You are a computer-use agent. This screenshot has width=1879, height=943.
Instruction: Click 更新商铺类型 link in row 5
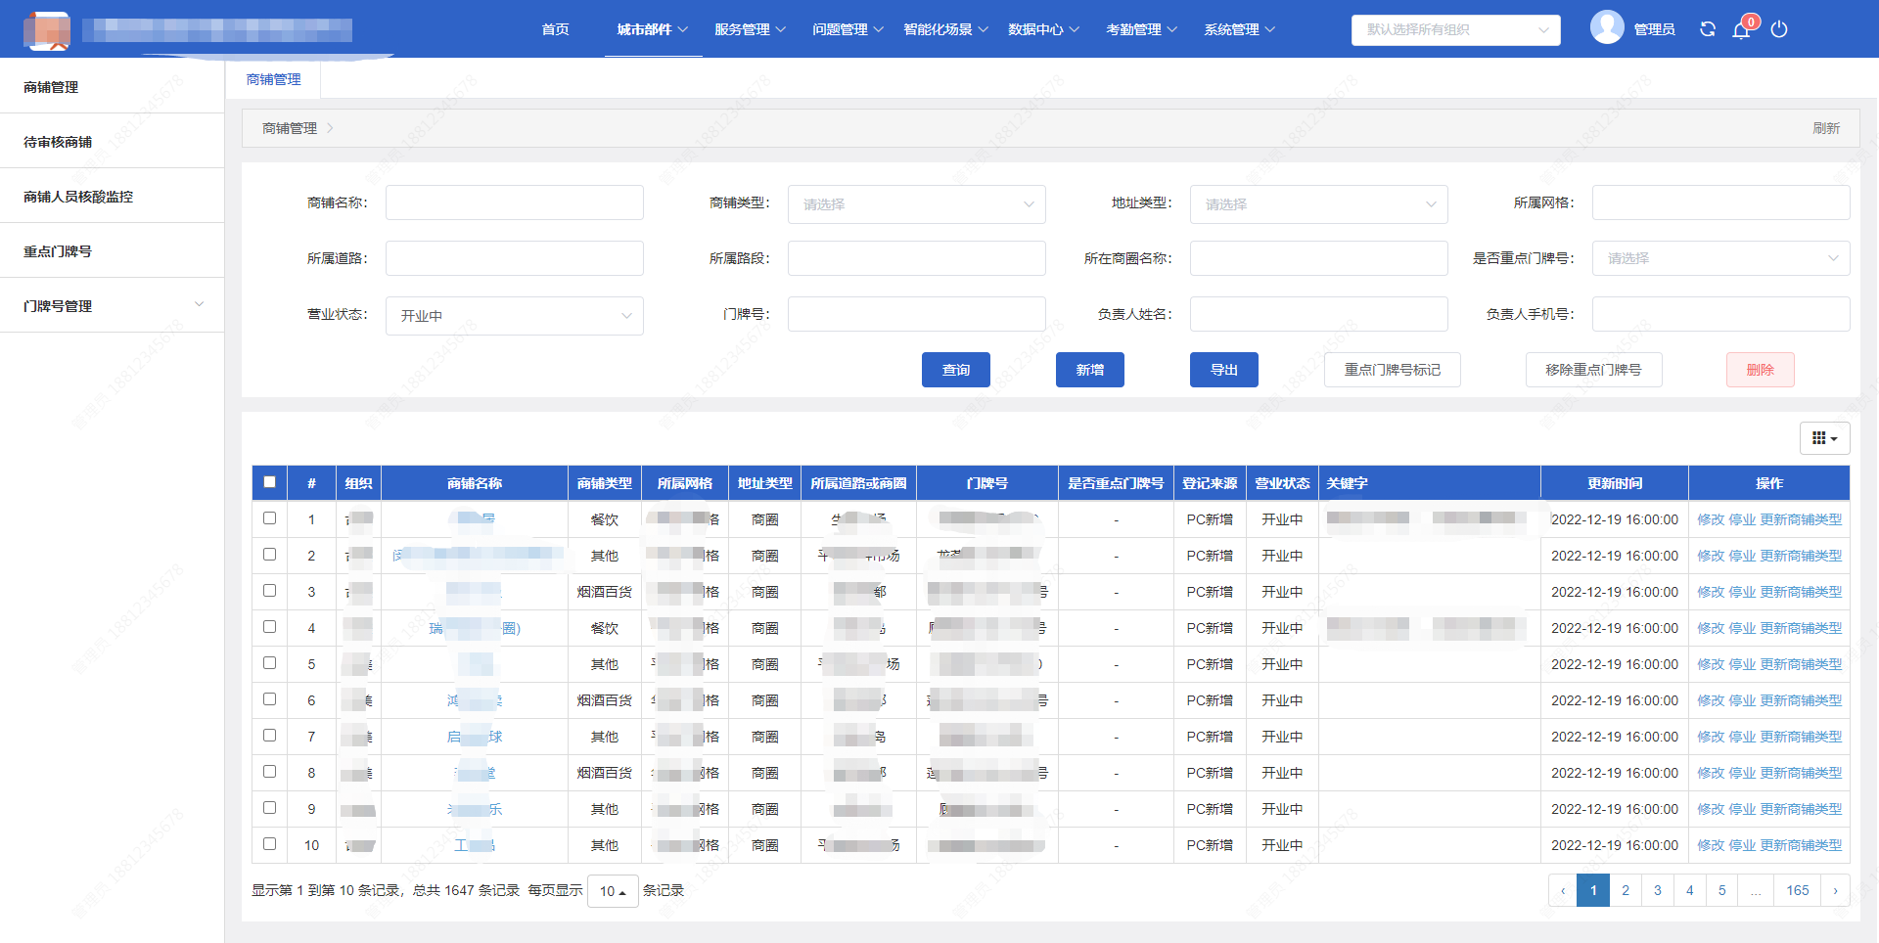click(x=1802, y=664)
